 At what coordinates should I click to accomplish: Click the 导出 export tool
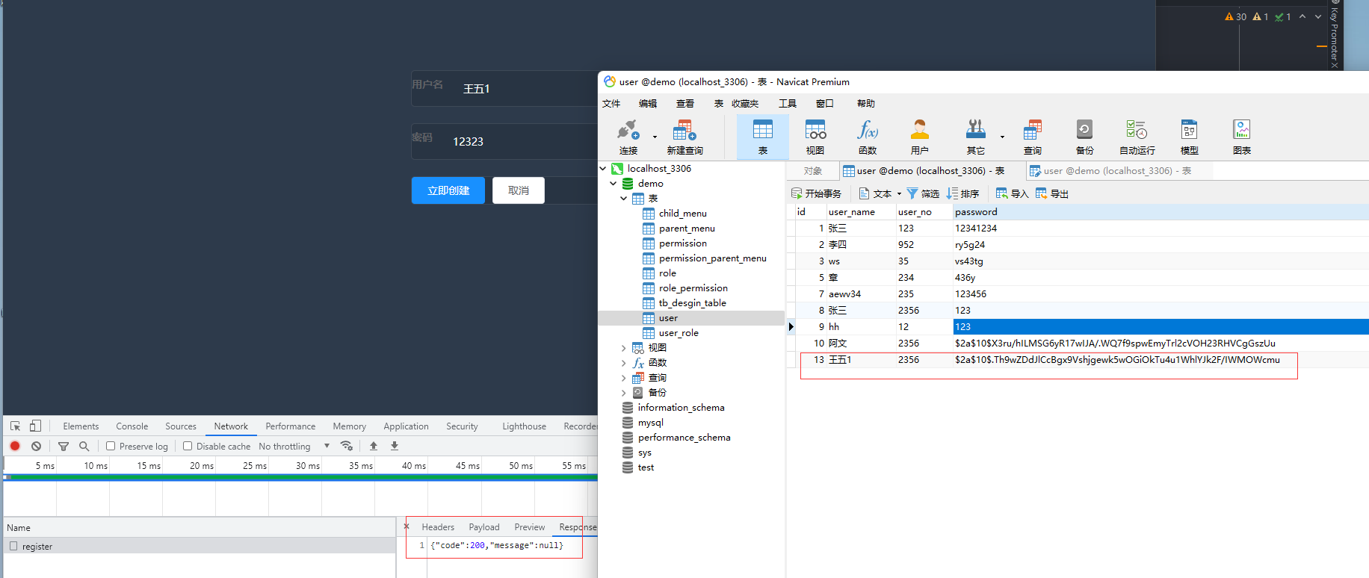(x=1051, y=193)
